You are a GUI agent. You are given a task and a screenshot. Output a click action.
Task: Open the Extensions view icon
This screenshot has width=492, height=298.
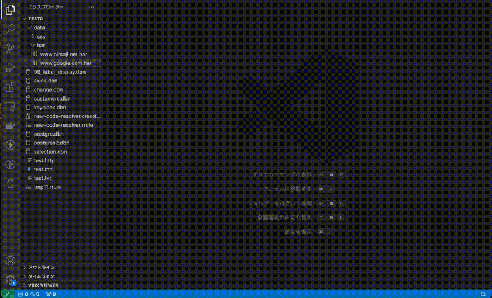point(11,87)
